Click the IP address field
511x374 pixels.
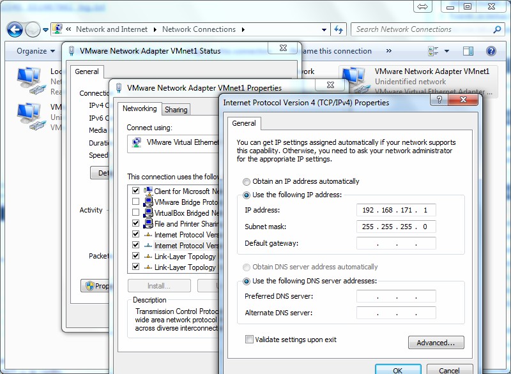396,210
